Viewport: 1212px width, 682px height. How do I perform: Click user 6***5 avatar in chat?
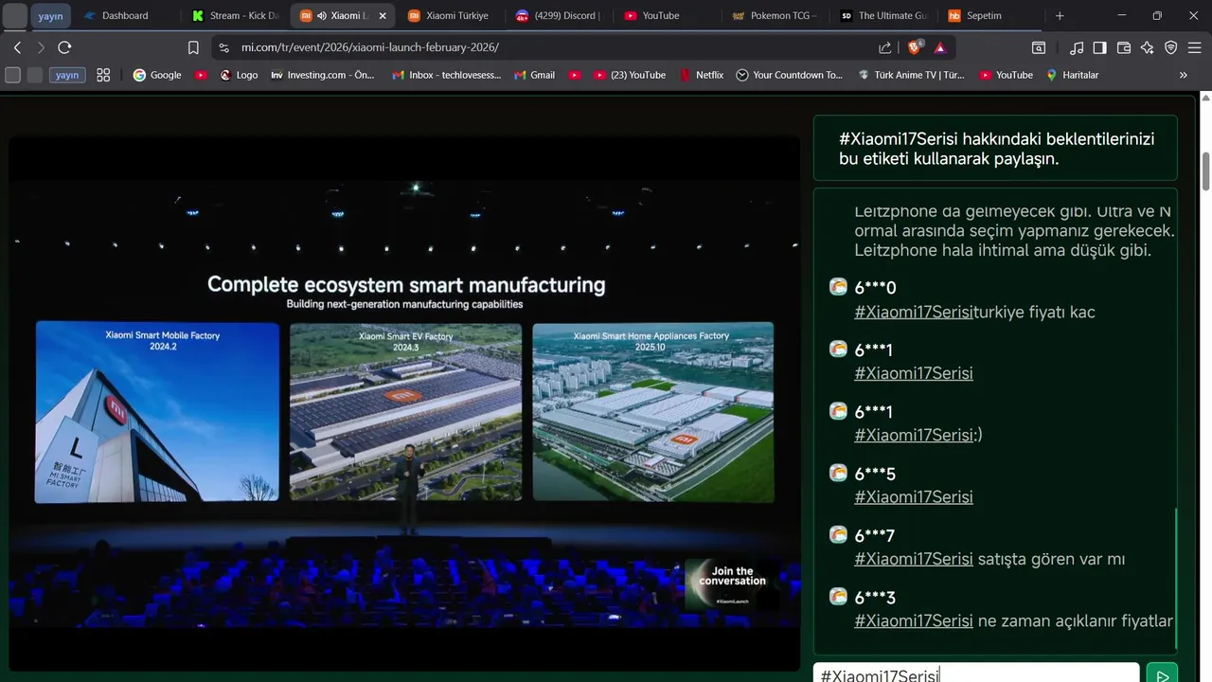click(x=838, y=473)
